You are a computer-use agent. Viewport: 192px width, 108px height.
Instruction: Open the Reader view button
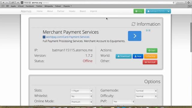coord(180,3)
